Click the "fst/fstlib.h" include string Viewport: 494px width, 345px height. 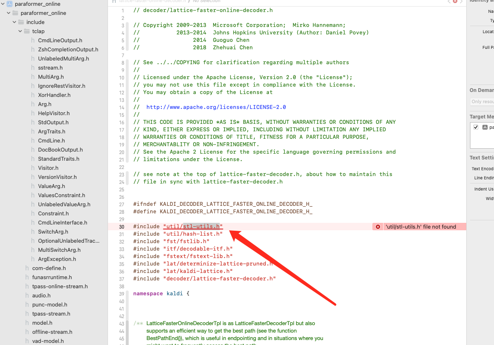[186, 241]
